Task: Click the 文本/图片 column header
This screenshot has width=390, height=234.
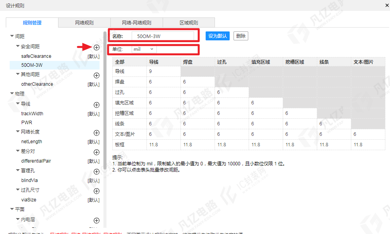Action: click(x=368, y=62)
